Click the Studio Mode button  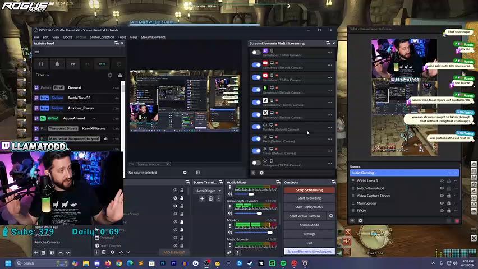[309, 225]
